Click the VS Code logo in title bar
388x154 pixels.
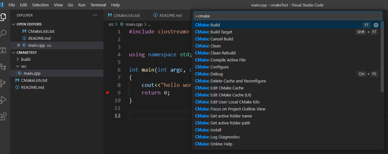[2, 5]
